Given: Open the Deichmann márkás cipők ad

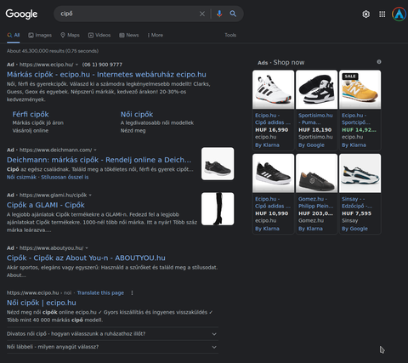Looking at the screenshot, I should [99, 160].
